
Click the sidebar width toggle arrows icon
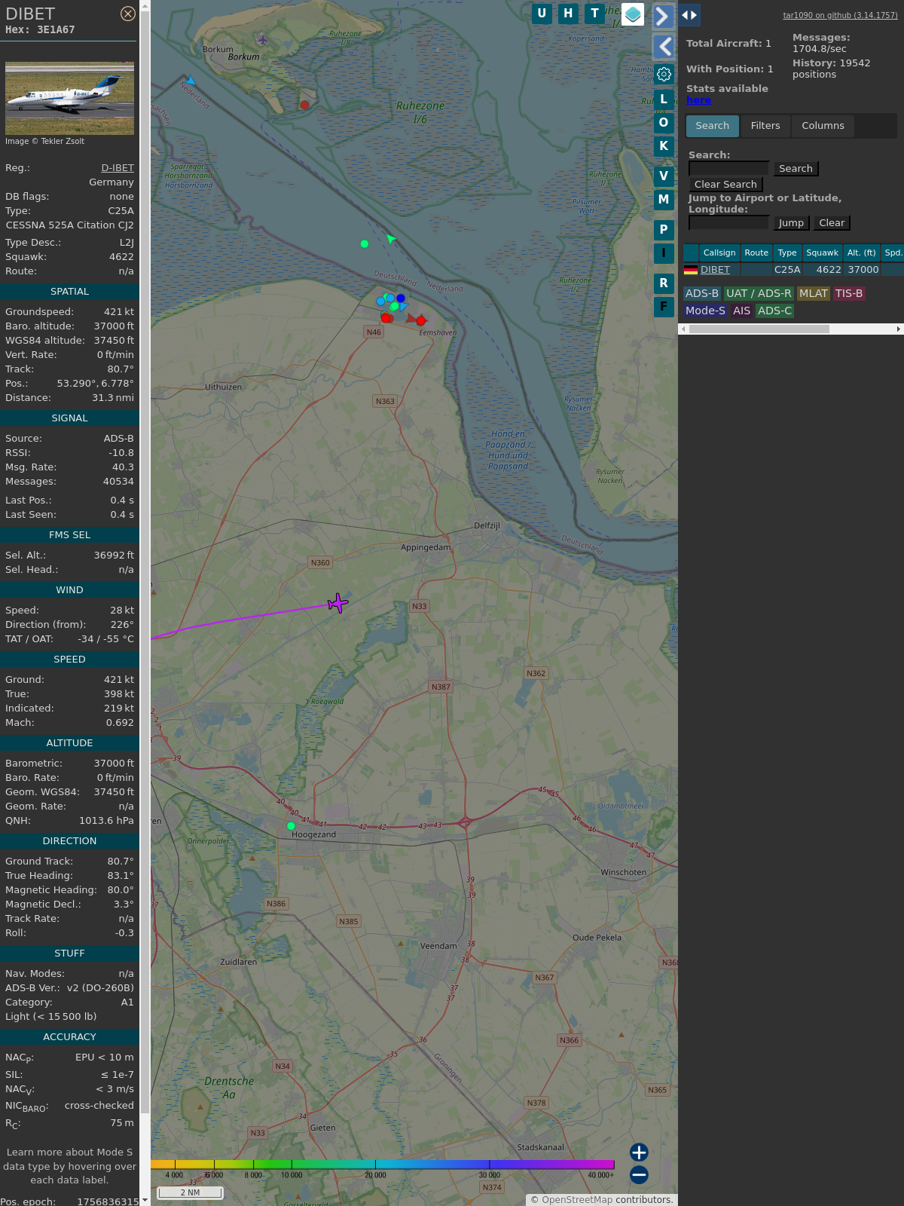(689, 15)
